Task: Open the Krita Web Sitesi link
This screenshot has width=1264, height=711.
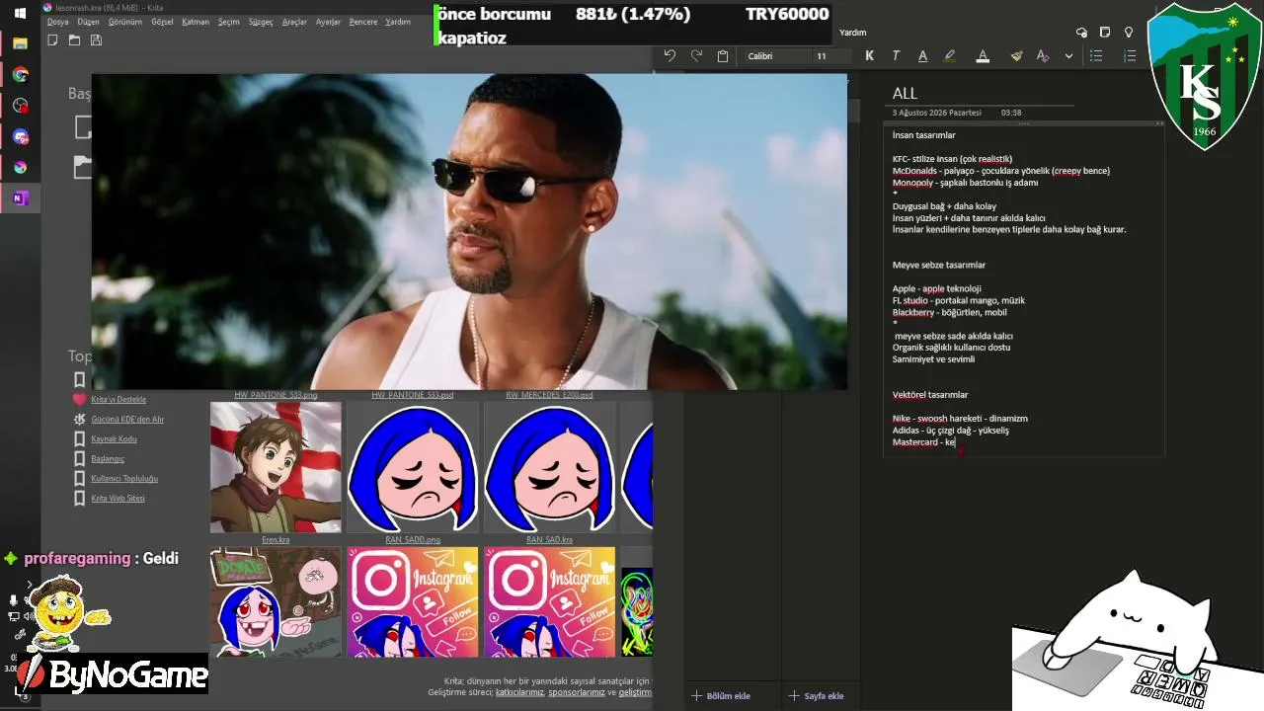Action: pyautogui.click(x=118, y=499)
